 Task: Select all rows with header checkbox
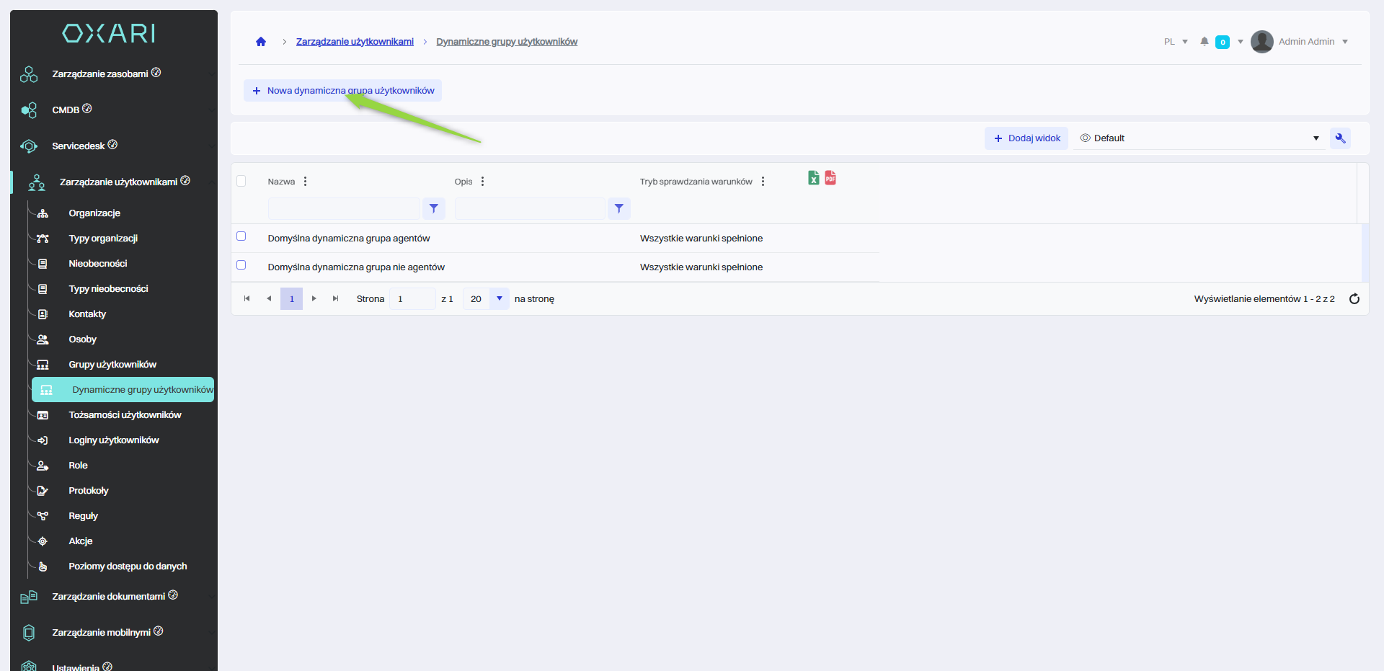[x=241, y=181]
